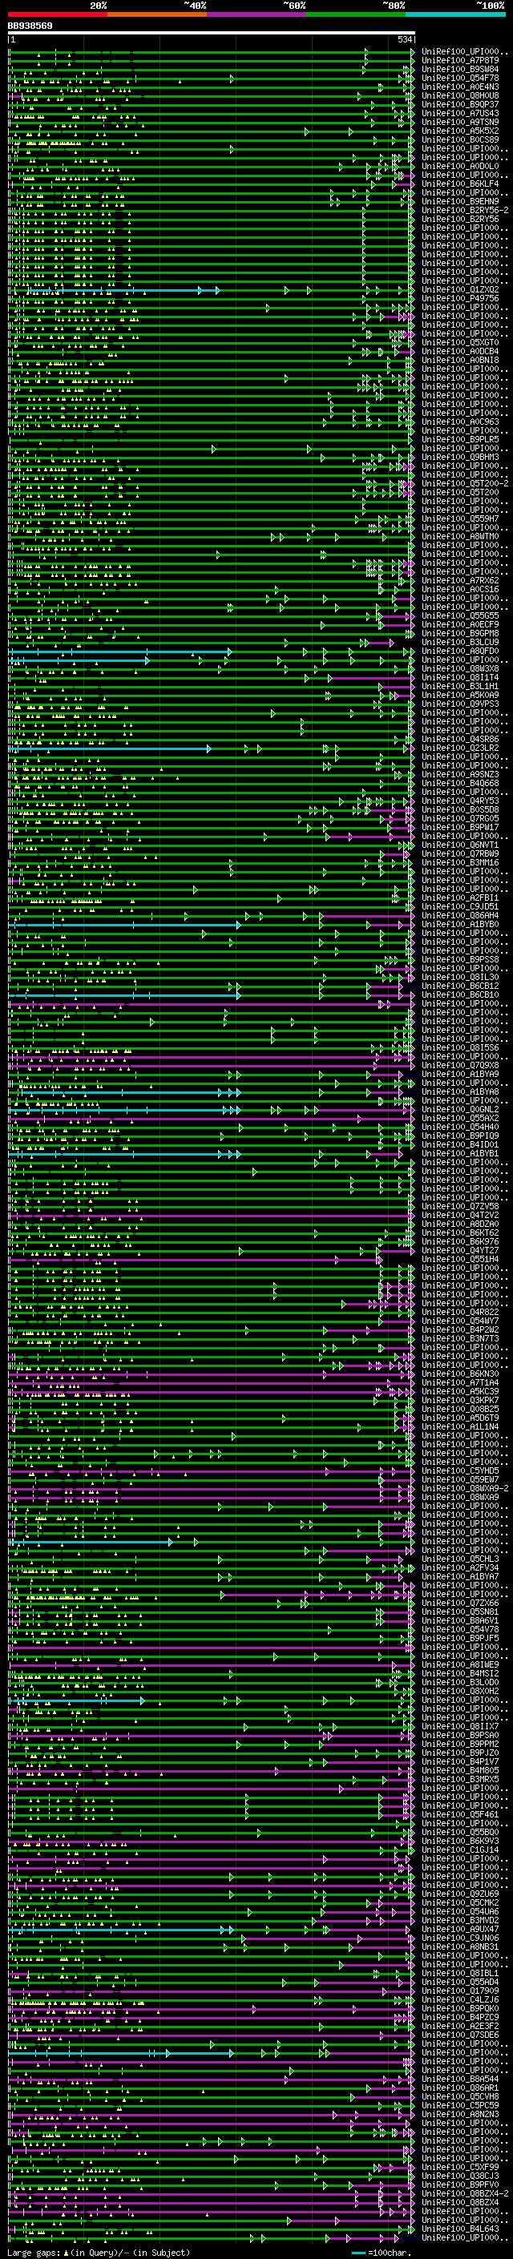513x2259 pixels.
Task: Select label UniRef100_B6KLF4
Action: coord(460,184)
